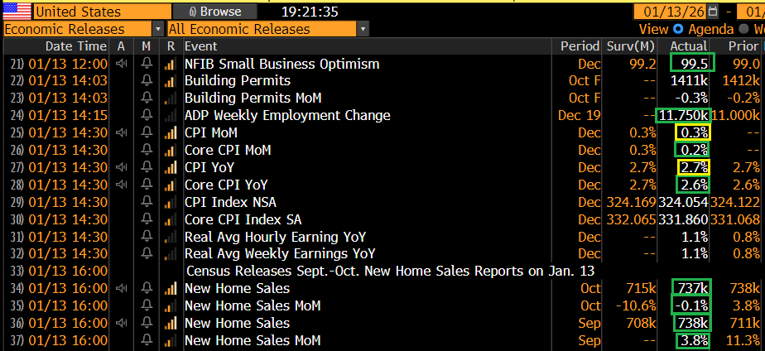Viewport: 765px width, 351px height.
Task: Select the Agenda view radio button
Action: click(x=677, y=29)
